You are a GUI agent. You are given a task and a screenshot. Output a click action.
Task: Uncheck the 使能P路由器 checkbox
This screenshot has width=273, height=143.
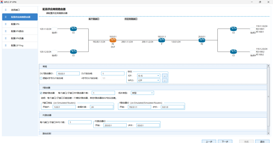click(x=41, y=93)
